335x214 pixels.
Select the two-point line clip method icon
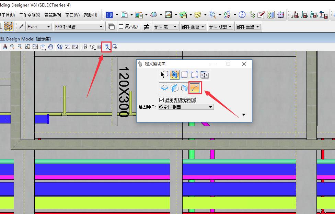coord(195,88)
